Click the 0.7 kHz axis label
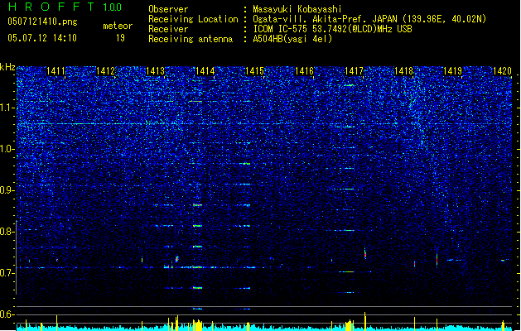Image resolution: width=521 pixels, height=331 pixels. tap(7, 273)
